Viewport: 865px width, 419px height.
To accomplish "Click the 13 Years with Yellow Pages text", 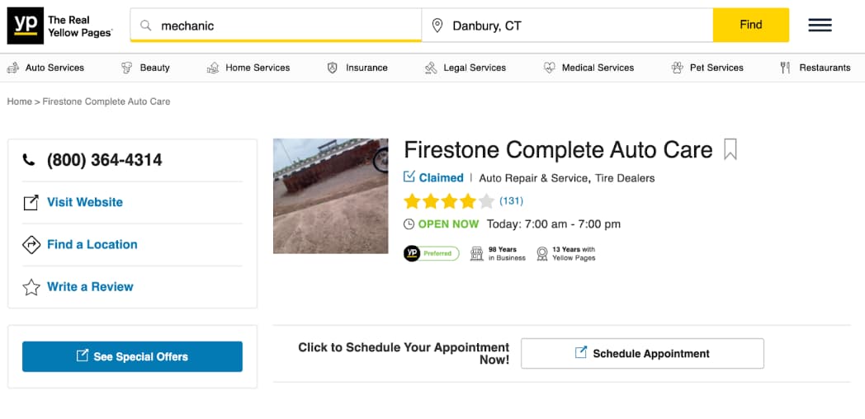I will click(574, 253).
